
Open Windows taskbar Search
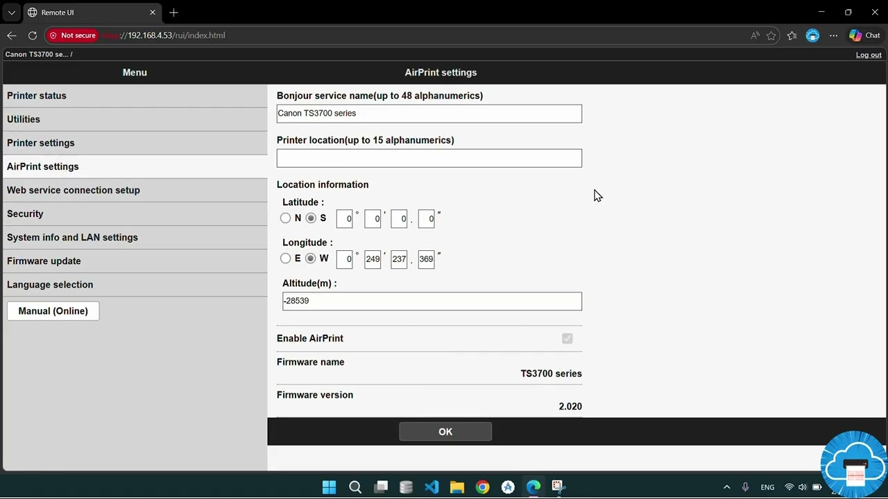coord(355,487)
